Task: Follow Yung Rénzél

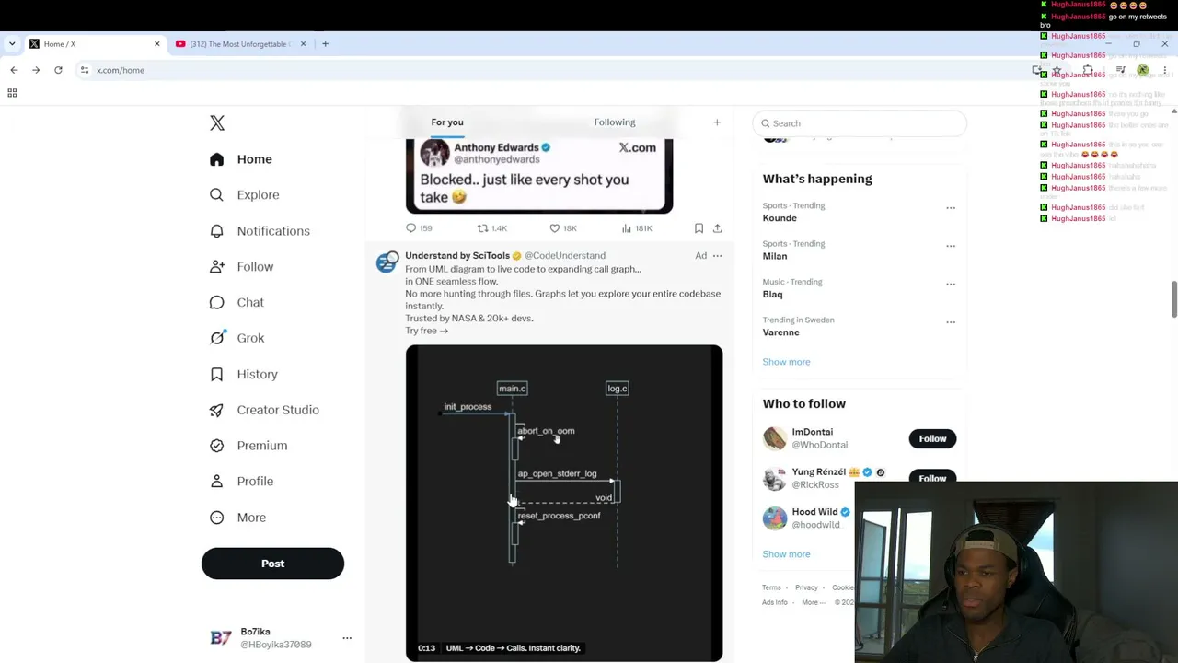Action: (932, 477)
